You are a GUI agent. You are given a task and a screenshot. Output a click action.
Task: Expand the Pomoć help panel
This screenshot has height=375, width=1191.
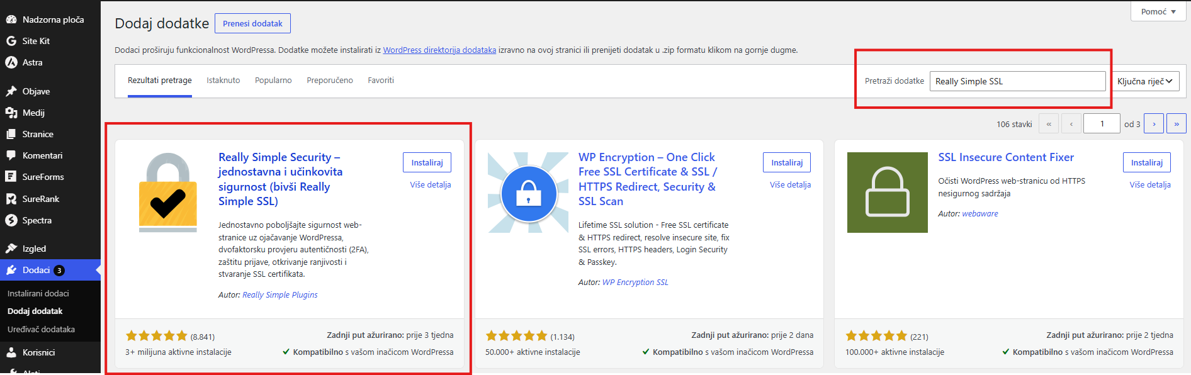point(1158,11)
